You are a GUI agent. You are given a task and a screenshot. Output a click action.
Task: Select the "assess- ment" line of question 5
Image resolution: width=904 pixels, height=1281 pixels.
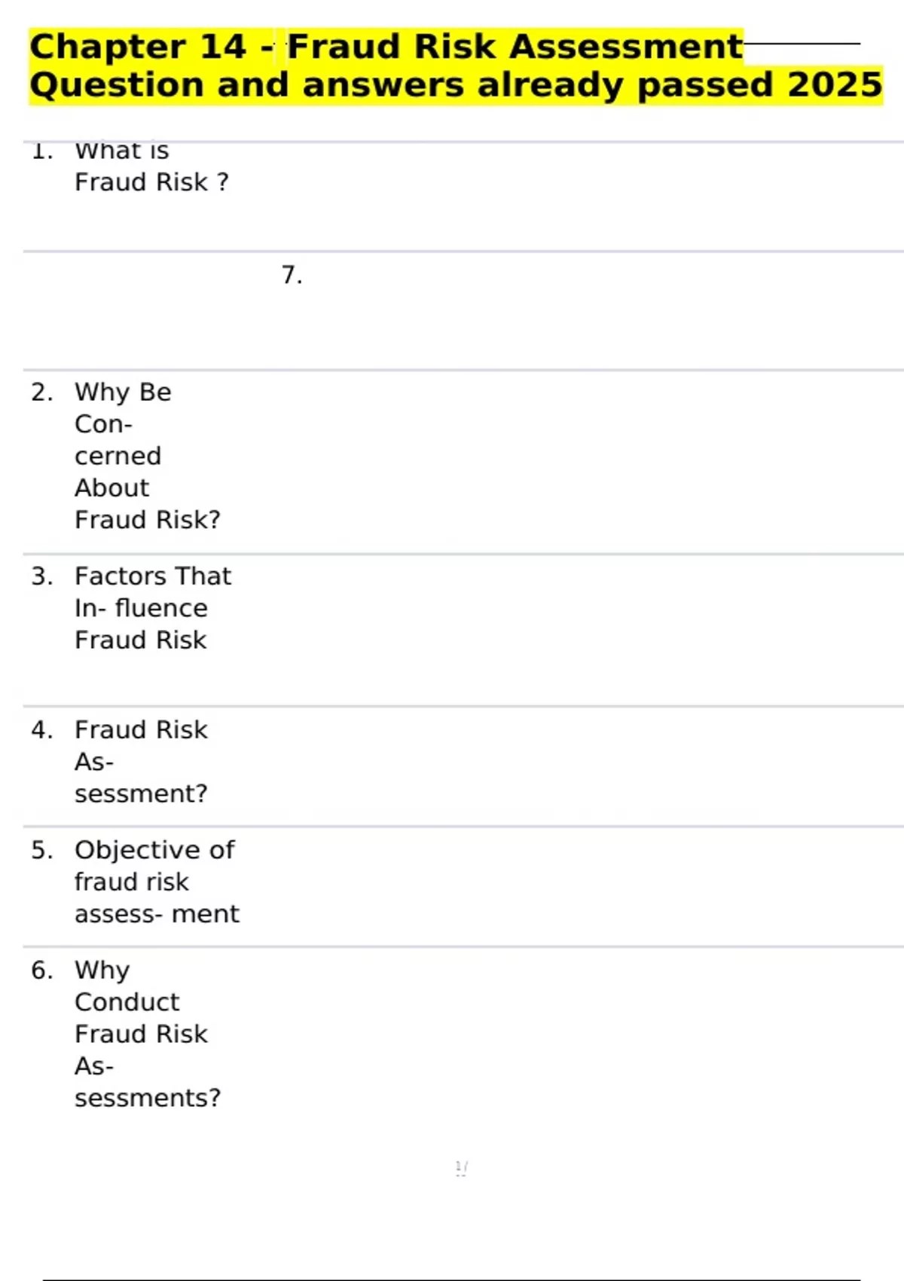pyautogui.click(x=157, y=914)
